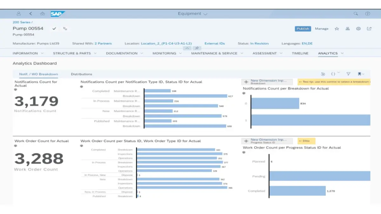
Task: Switch to the Distributions tab
Action: point(82,74)
